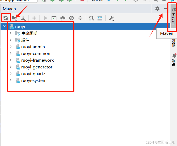The width and height of the screenshot is (177, 146).
Task: Select ruoyi-system module text
Action: point(34,81)
